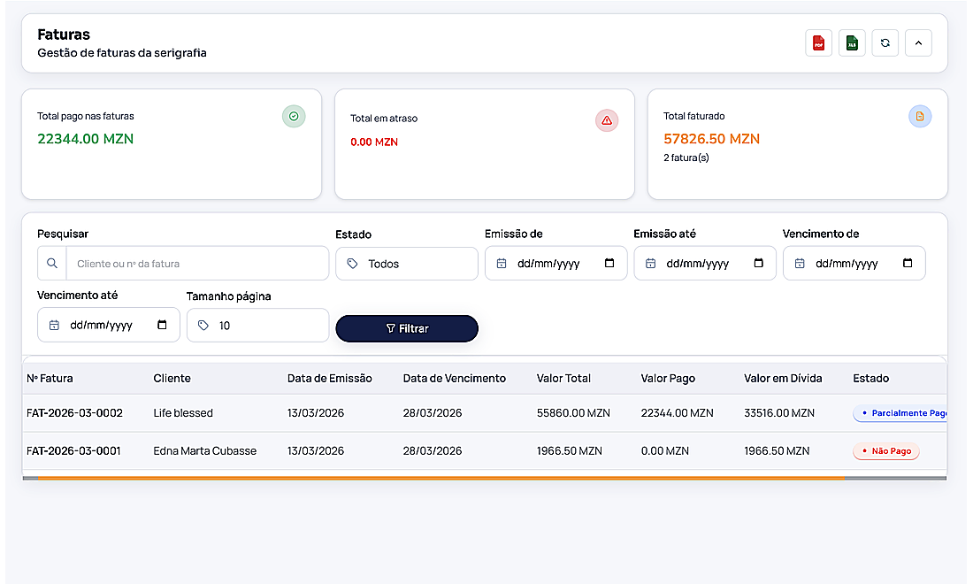This screenshot has height=584, width=973.
Task: Click the refresh invoices icon
Action: click(x=885, y=43)
